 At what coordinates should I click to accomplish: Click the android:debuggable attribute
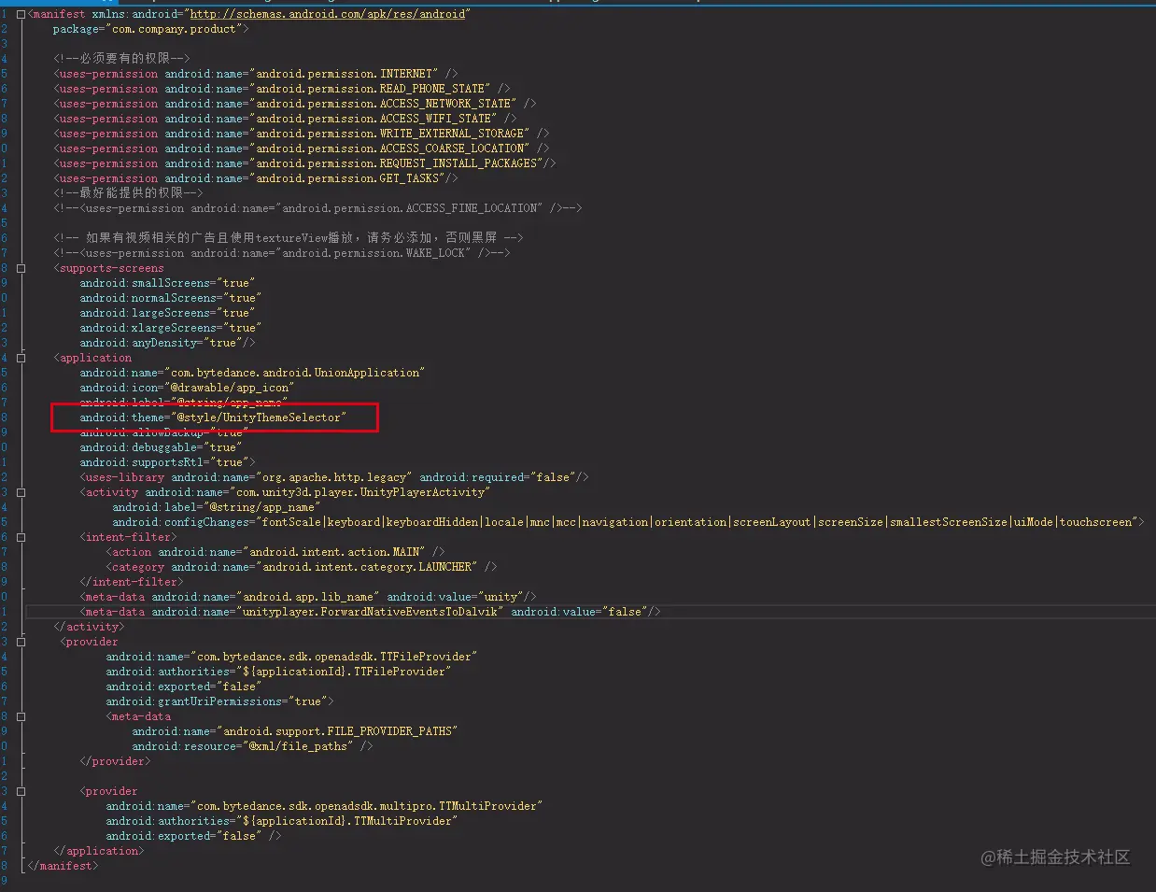[161, 447]
